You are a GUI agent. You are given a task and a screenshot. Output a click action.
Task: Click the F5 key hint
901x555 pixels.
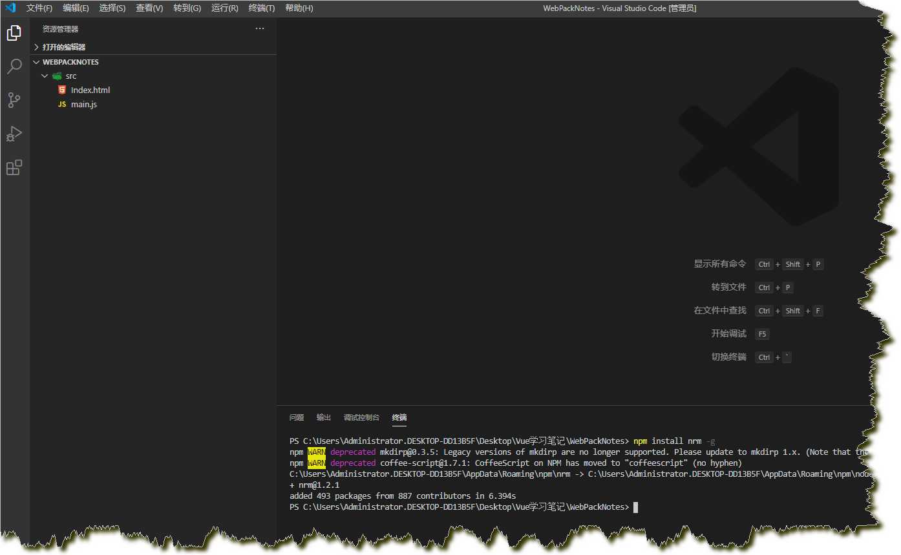coord(762,334)
